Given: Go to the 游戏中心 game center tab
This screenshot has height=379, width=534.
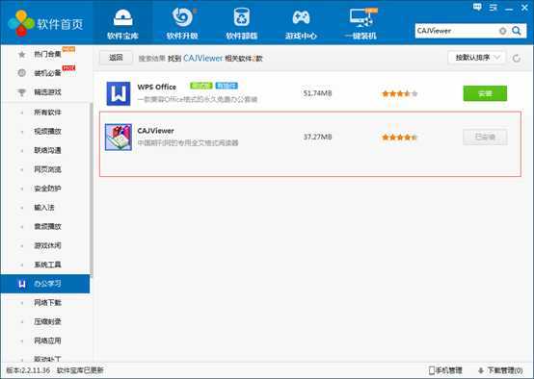Looking at the screenshot, I should (x=301, y=23).
